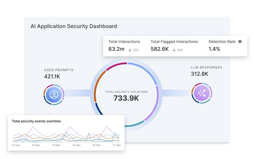Viewport: 254px width, 159px height.
Task: Click the Total security events overtime title
Action: (36, 121)
